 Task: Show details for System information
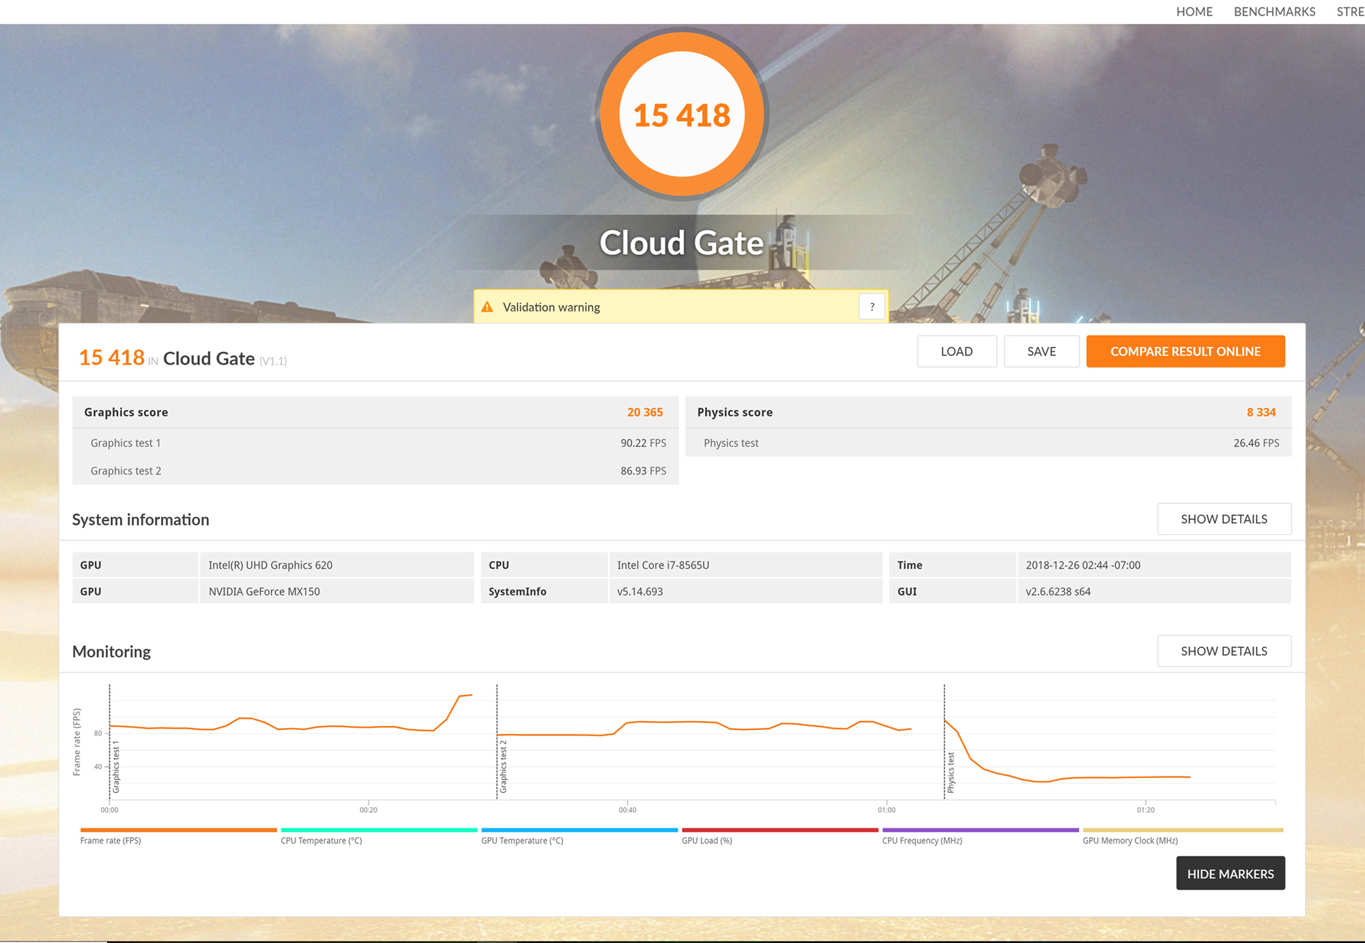tap(1224, 519)
